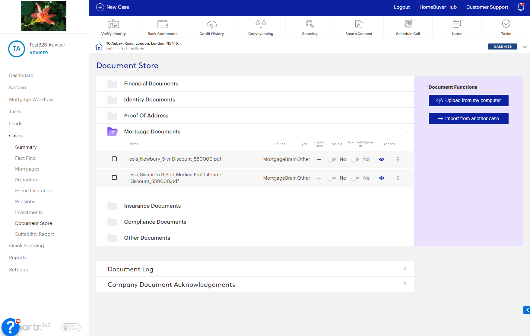Click Upload from my computer button

tap(468, 101)
